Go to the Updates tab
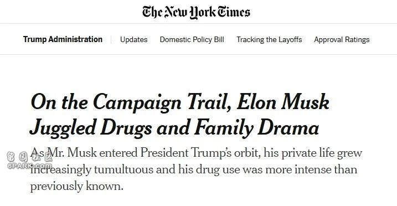Viewport: 397px width, 206px height. [133, 40]
